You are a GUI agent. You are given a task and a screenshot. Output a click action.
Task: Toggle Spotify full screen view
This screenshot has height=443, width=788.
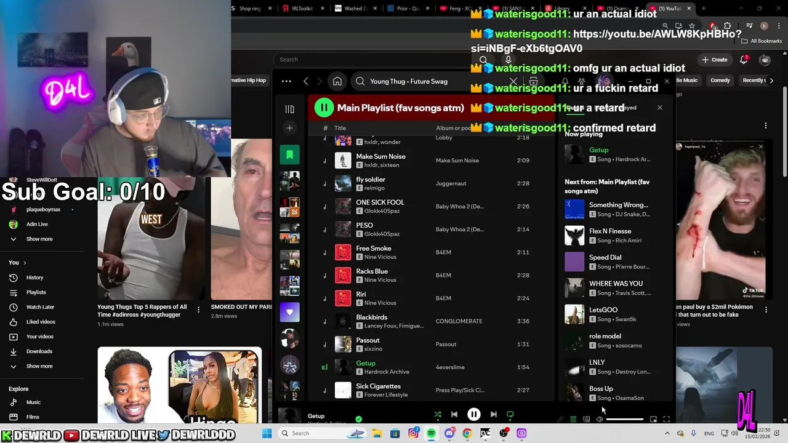(666, 420)
